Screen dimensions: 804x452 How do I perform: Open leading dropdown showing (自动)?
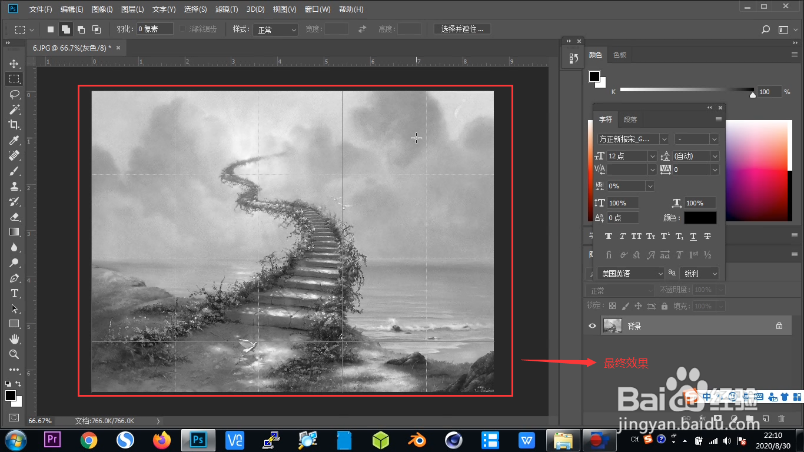pos(696,156)
